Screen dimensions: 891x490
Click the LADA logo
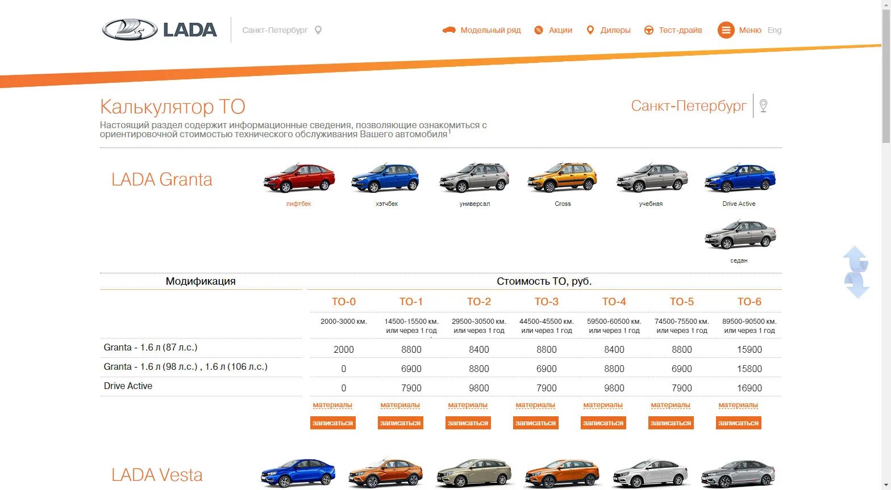[159, 30]
